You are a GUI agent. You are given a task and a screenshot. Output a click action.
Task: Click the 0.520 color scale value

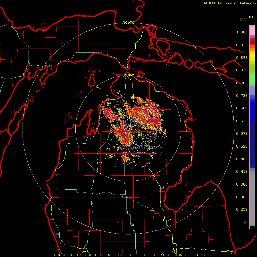(242, 146)
